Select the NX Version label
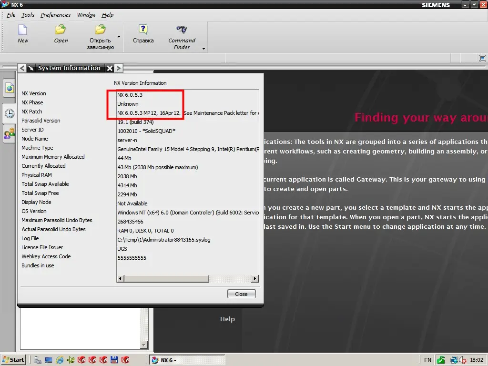 coord(34,93)
